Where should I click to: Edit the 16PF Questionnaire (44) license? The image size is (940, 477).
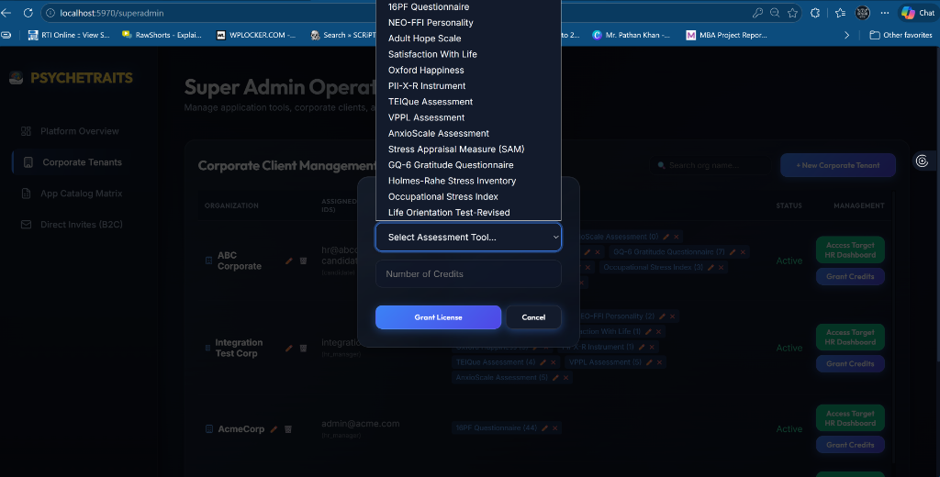click(x=545, y=427)
